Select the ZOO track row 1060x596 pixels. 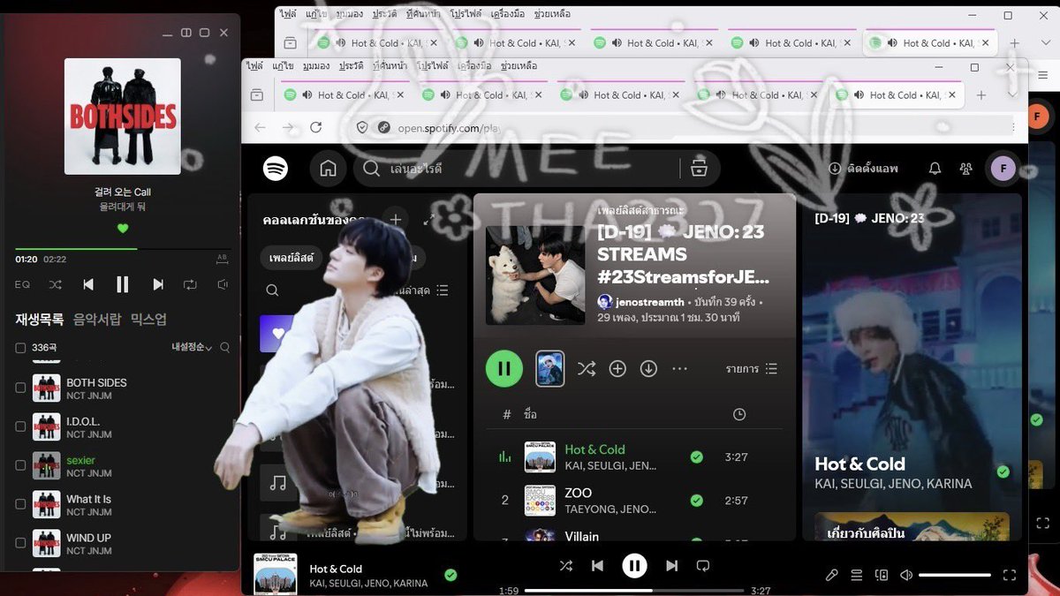[x=633, y=500]
